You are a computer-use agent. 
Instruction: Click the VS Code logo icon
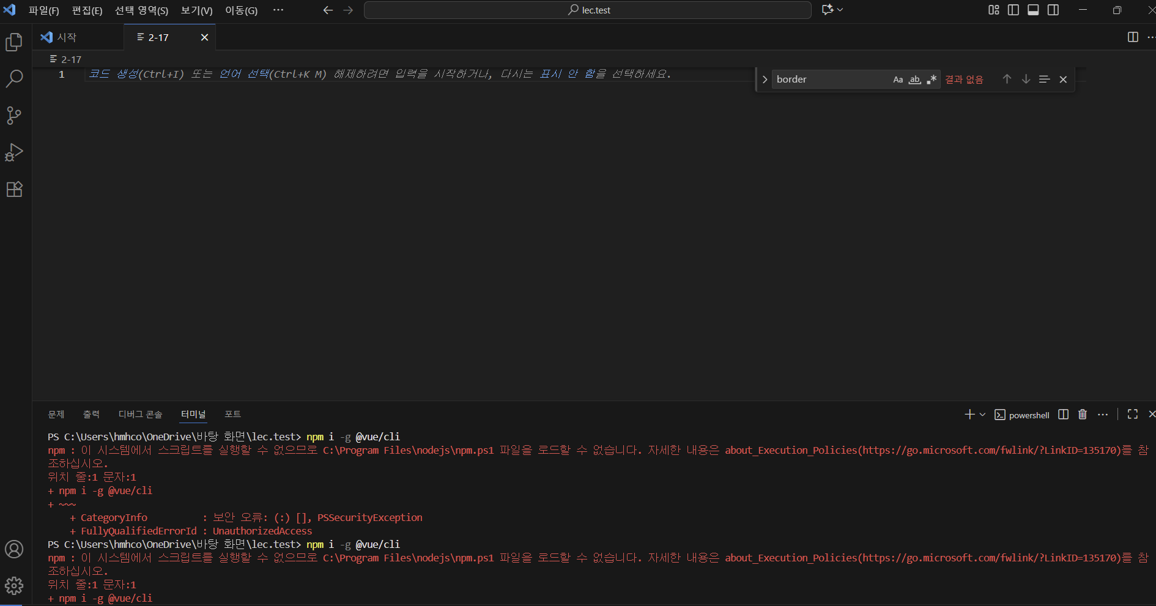tap(10, 10)
